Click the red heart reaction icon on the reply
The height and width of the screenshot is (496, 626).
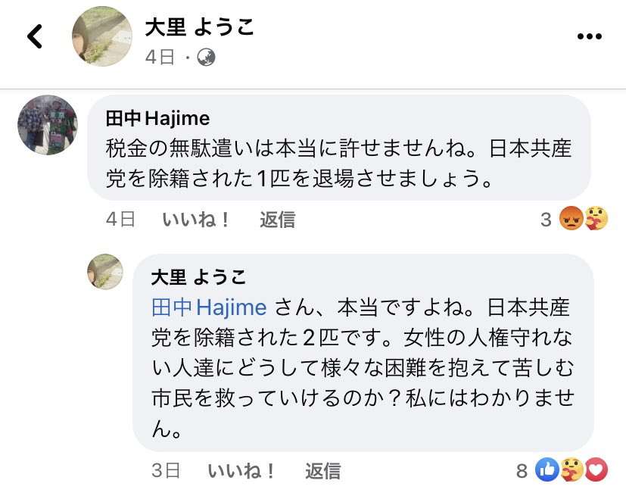coord(596,471)
